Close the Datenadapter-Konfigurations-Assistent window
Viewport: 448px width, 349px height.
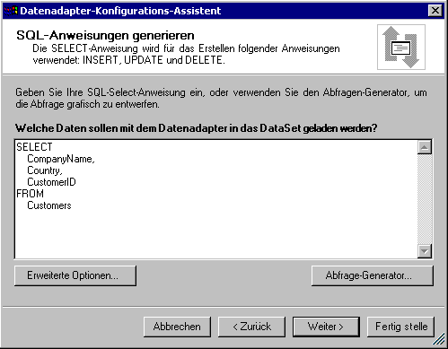point(435,11)
